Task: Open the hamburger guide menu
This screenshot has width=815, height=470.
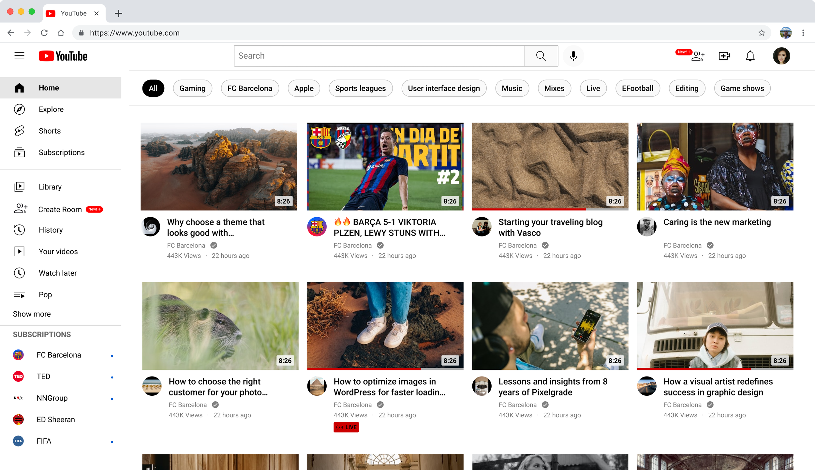Action: [19, 56]
